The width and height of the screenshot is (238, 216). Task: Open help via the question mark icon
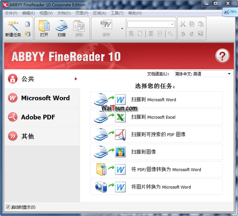click(x=223, y=56)
